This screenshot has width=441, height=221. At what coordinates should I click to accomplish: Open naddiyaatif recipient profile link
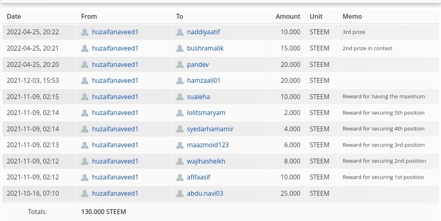pos(203,32)
